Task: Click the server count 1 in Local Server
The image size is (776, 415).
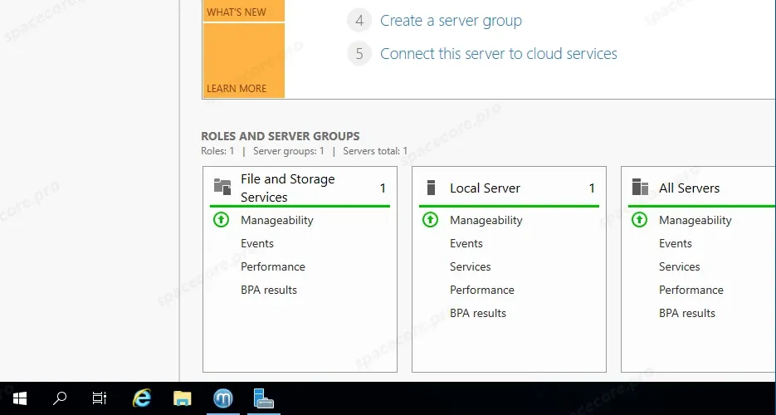Action: [592, 188]
